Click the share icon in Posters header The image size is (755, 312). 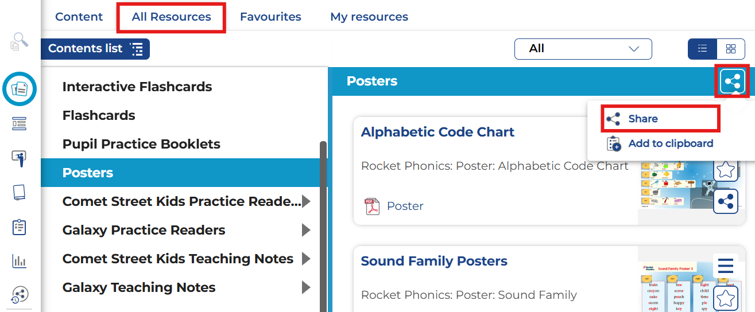click(732, 81)
